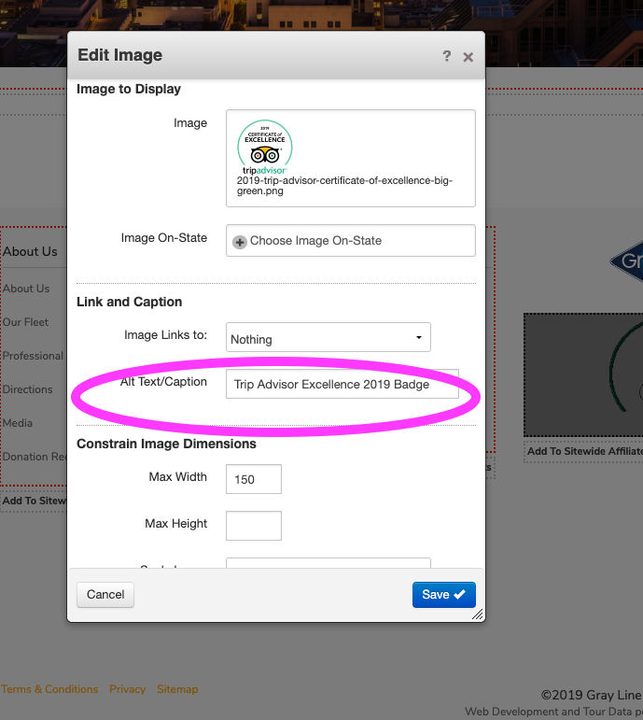Click the Constrain Image Dimensions heading
Image resolution: width=643 pixels, height=720 pixels.
pyautogui.click(x=166, y=444)
